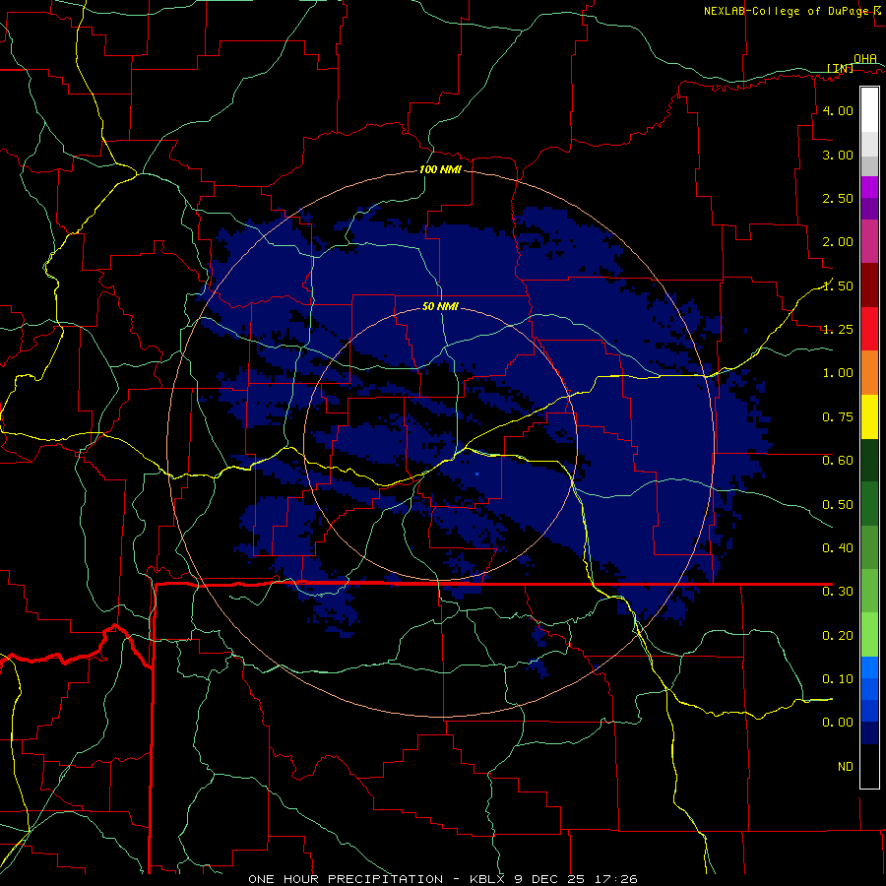Select the bright red legend swatch
886x886 pixels.
(x=869, y=330)
